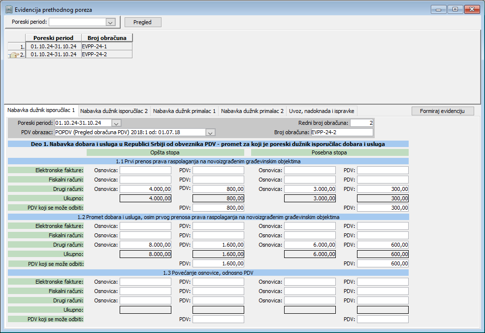Click section 1.3 Elektronske fakture opšta Osnovica field
The width and height of the screenshot is (485, 333).
click(145, 282)
